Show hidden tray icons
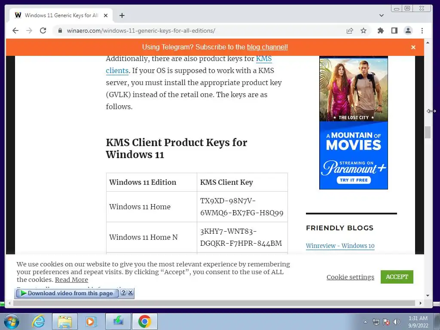440x330 pixels. click(x=365, y=322)
